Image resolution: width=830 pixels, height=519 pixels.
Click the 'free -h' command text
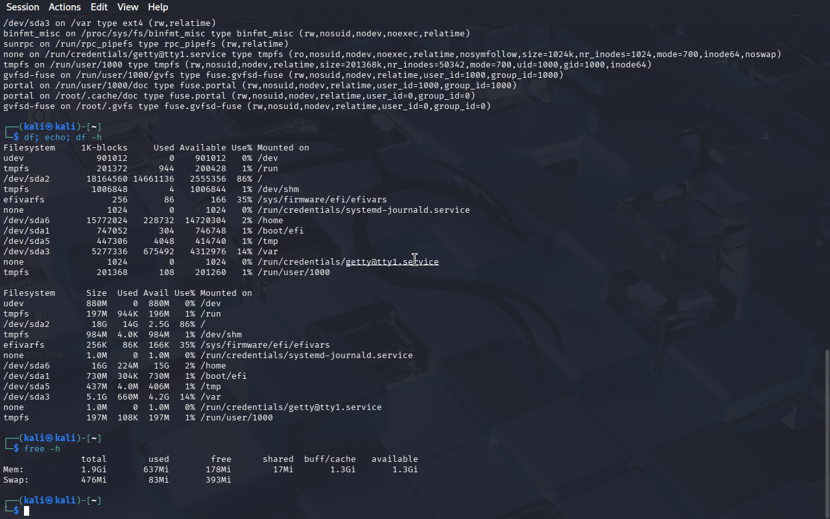(42, 449)
